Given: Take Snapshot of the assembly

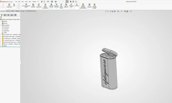Looking at the screenshot, I should [x=89, y=6].
